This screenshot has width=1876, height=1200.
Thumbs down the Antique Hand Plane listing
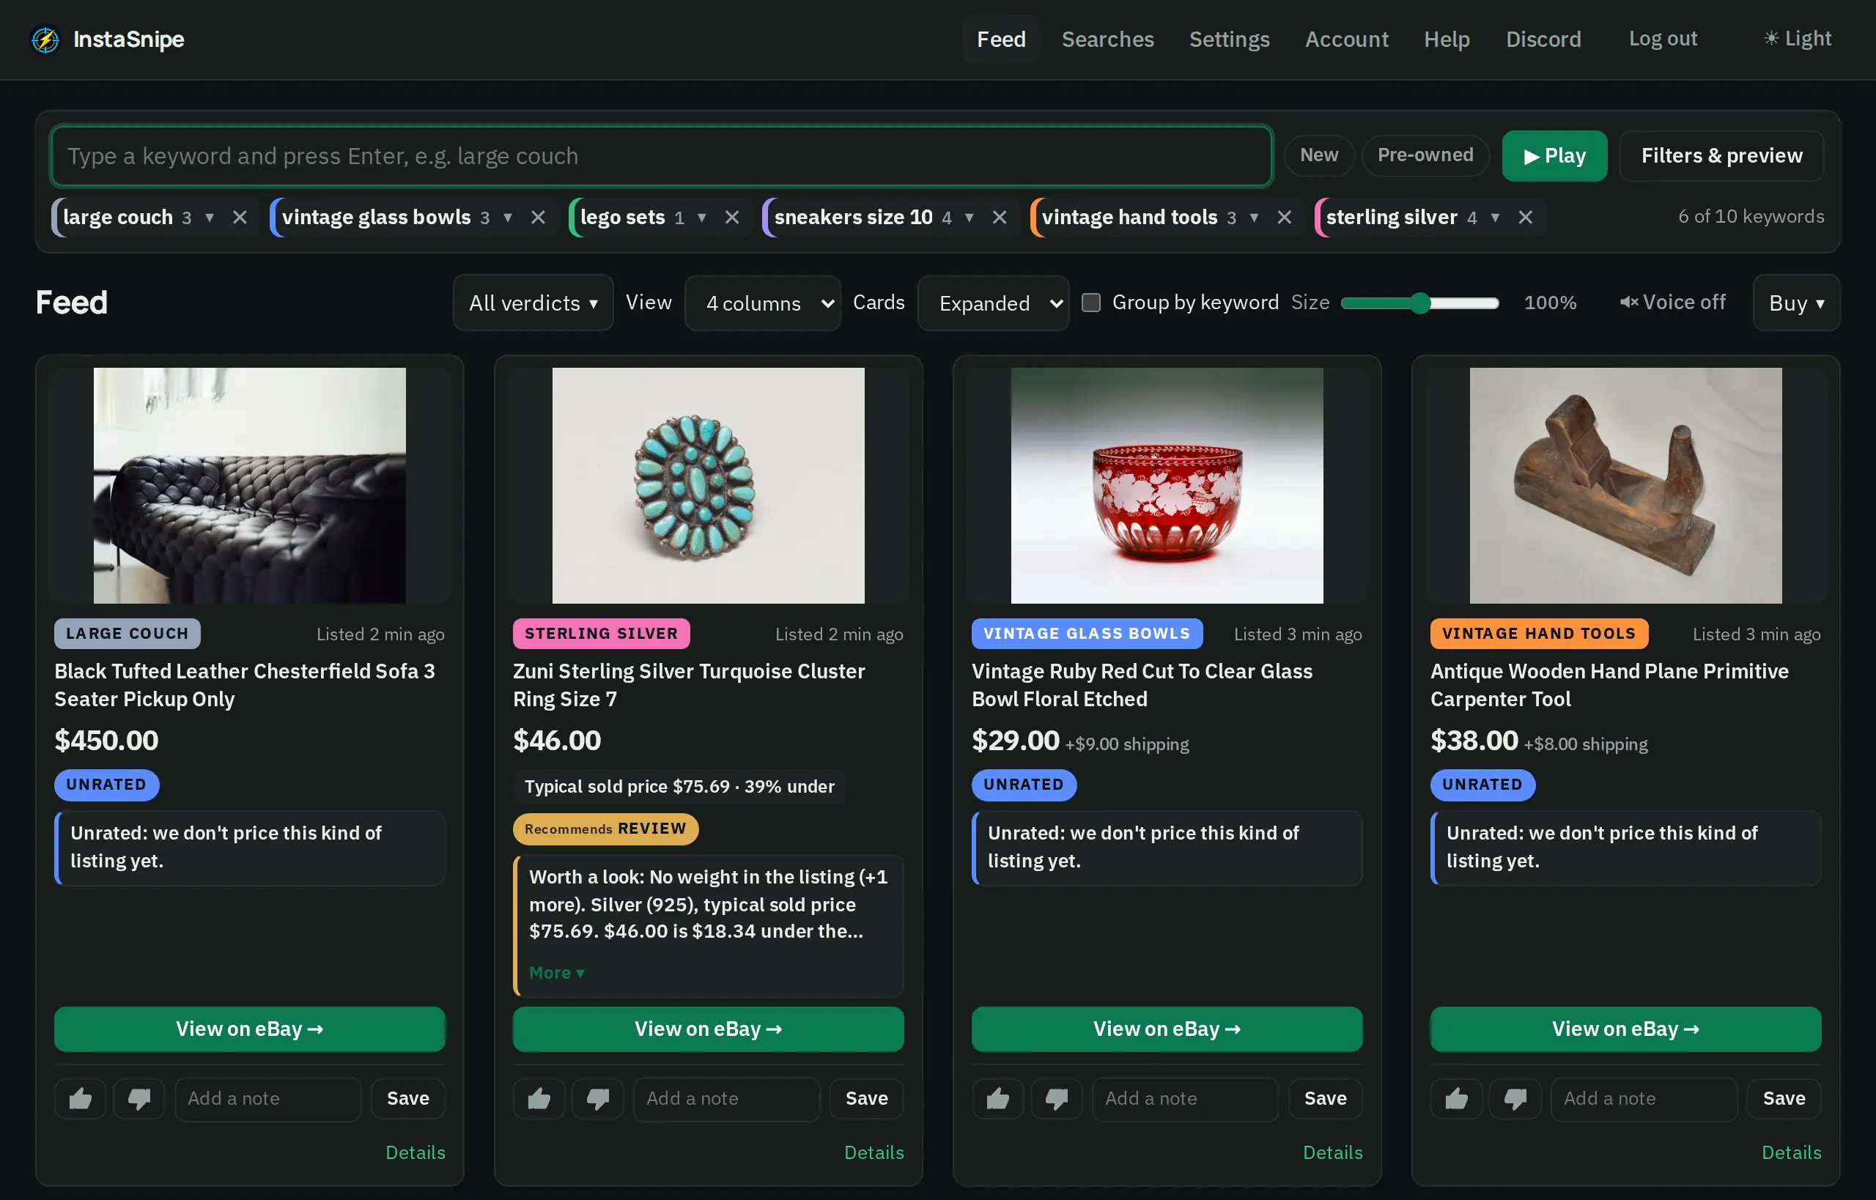pyautogui.click(x=1515, y=1099)
